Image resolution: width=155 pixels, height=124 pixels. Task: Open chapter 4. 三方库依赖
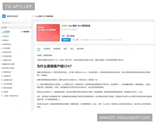click(x=5, y=48)
